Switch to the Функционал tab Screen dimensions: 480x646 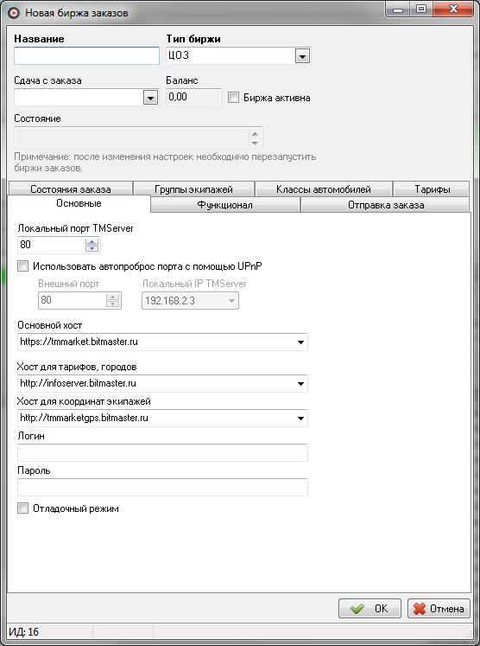(225, 205)
